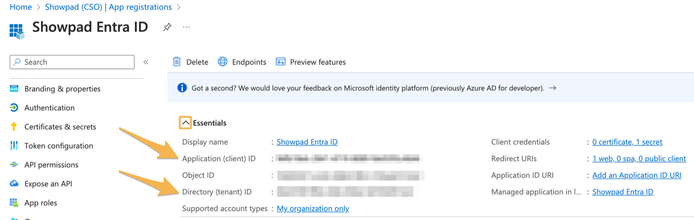The image size is (694, 220).
Task: Click the blurred Directory (tenant) ID value
Action: coord(347,192)
